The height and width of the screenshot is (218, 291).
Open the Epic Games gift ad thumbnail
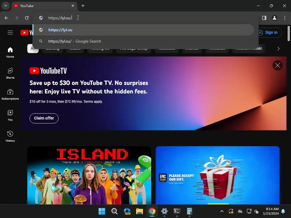coord(217,175)
